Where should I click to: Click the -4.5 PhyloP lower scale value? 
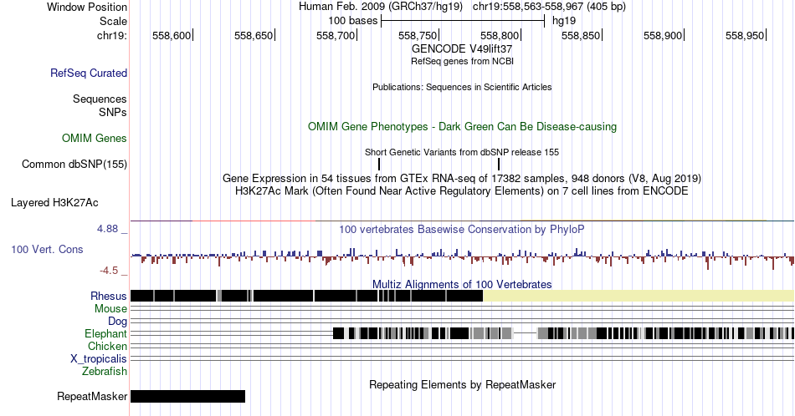[x=109, y=271]
